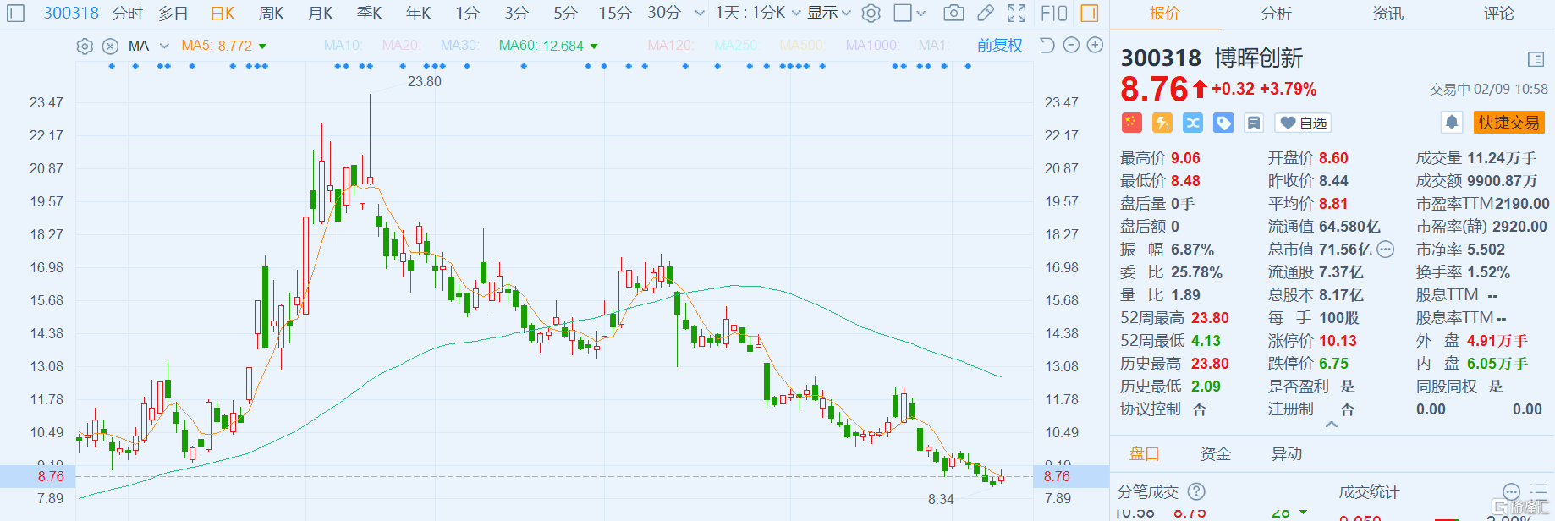The height and width of the screenshot is (521, 1555).
Task: Switch to 异动 movement tab
Action: 1286,454
